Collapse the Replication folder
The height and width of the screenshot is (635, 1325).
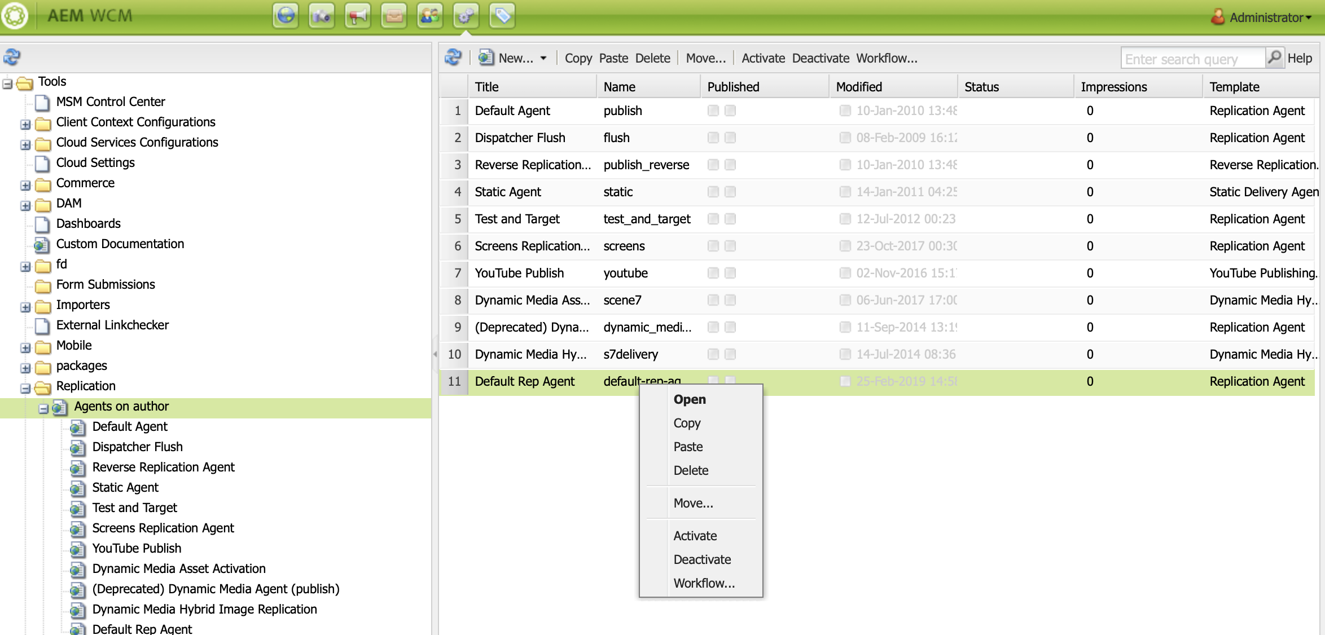point(25,388)
